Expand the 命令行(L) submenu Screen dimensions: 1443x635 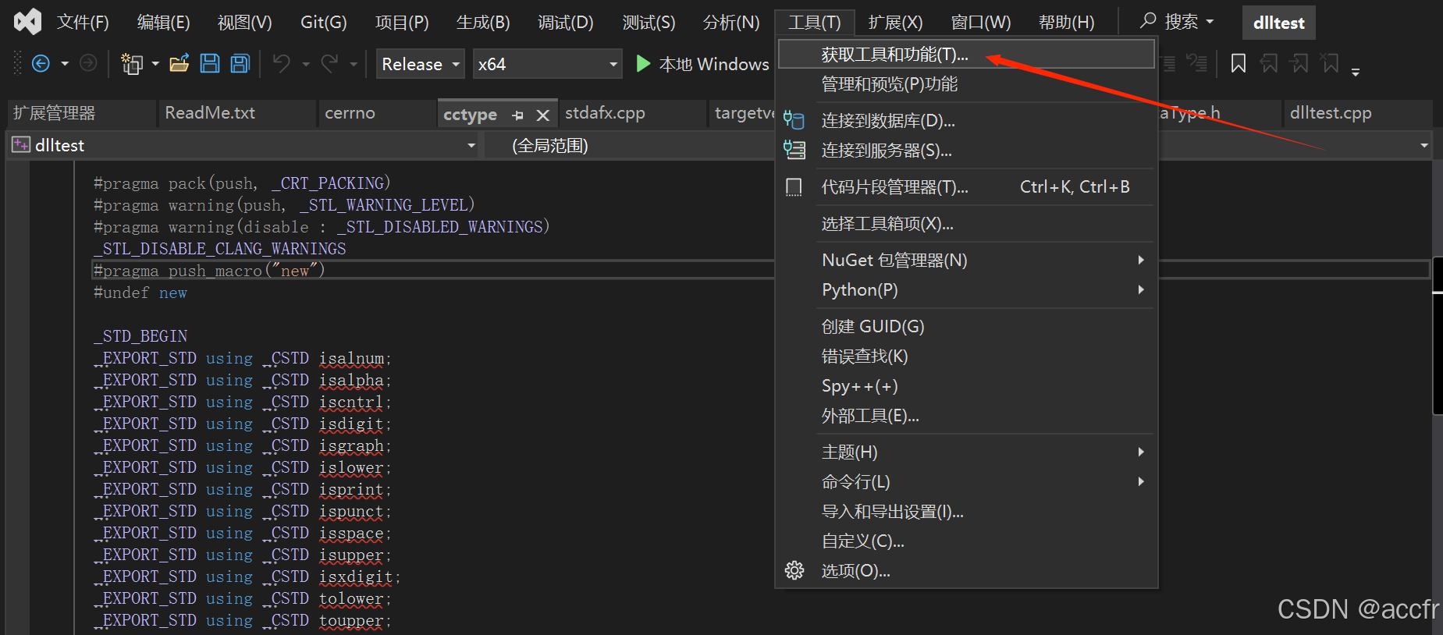(1141, 481)
